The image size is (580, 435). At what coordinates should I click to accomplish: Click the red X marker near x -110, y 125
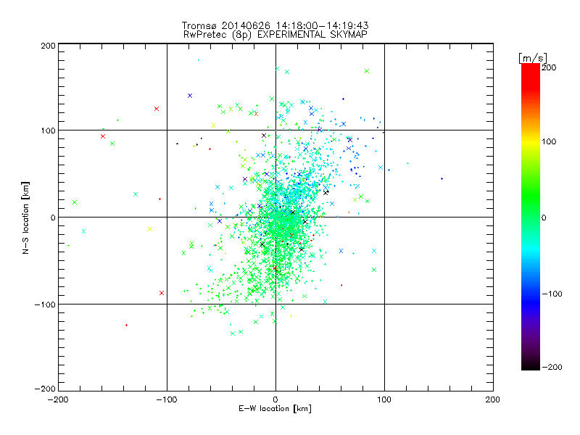pyautogui.click(x=157, y=109)
